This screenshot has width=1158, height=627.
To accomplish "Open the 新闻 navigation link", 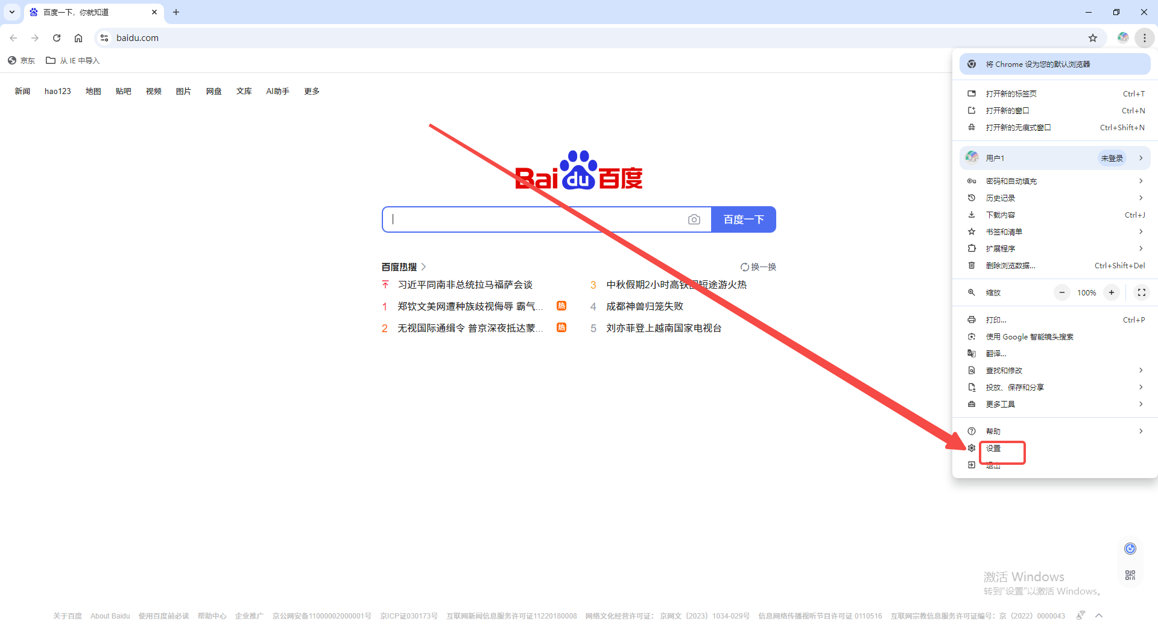I will (22, 91).
